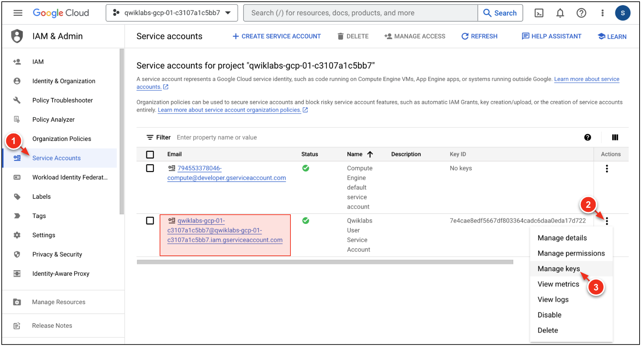Select all rows with header checkbox
Viewport: 642px width, 347px height.
[150, 155]
